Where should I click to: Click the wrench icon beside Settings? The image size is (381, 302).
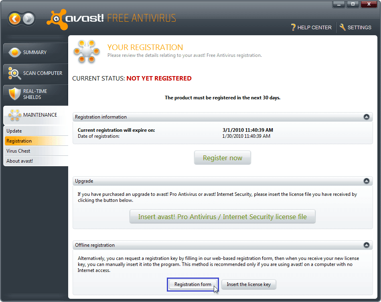(342, 27)
